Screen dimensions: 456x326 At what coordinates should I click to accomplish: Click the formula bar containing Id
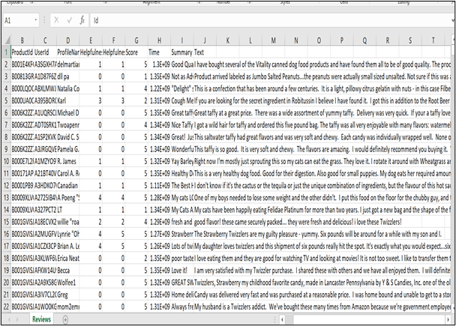[x=271, y=20]
